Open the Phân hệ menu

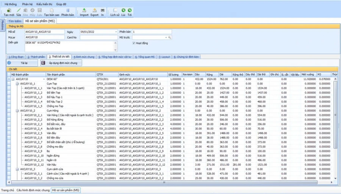[x=27, y=4]
